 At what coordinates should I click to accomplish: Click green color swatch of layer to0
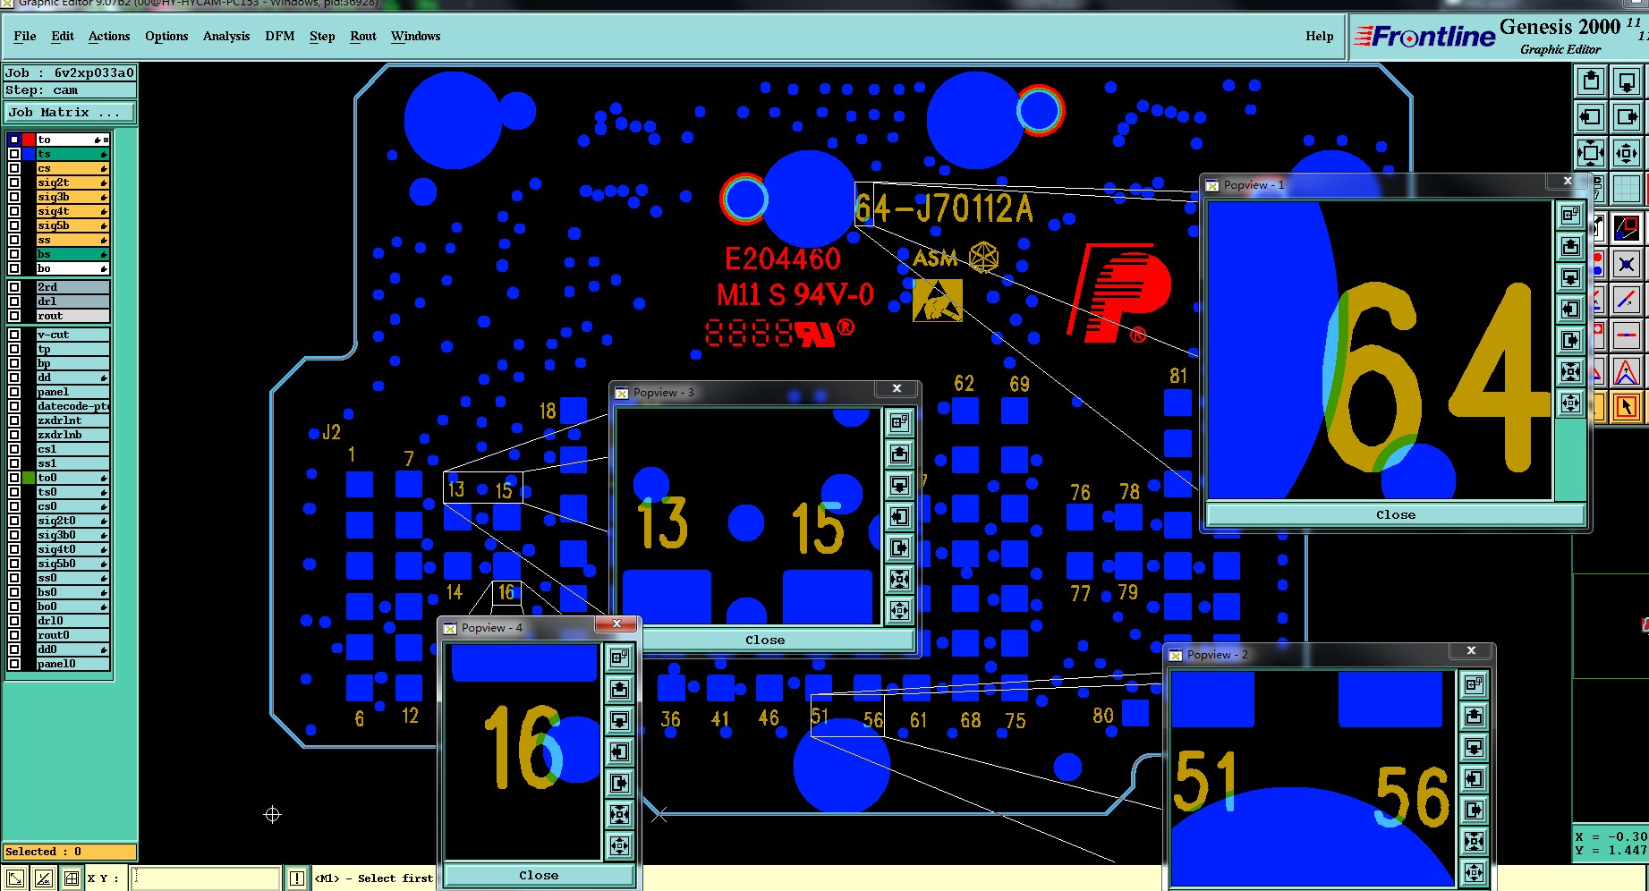tap(29, 478)
